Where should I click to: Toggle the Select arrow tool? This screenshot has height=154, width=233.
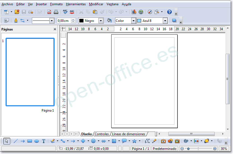[x=7, y=141]
